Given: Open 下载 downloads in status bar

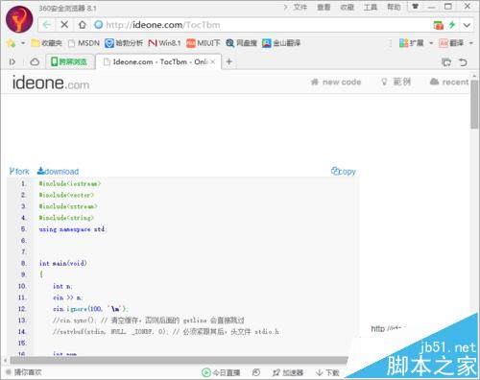Looking at the screenshot, I should pos(327,372).
